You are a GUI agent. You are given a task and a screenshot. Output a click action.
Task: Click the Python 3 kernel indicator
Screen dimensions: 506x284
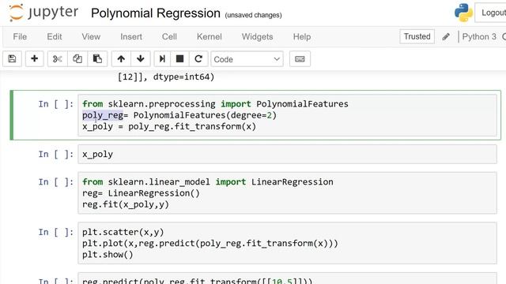(479, 37)
